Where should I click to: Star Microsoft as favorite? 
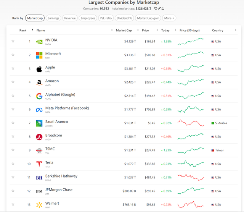[x=13, y=55]
